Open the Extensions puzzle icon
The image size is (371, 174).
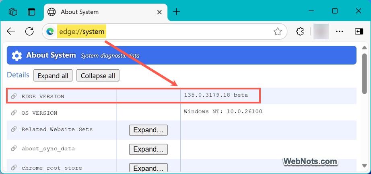[x=300, y=31]
